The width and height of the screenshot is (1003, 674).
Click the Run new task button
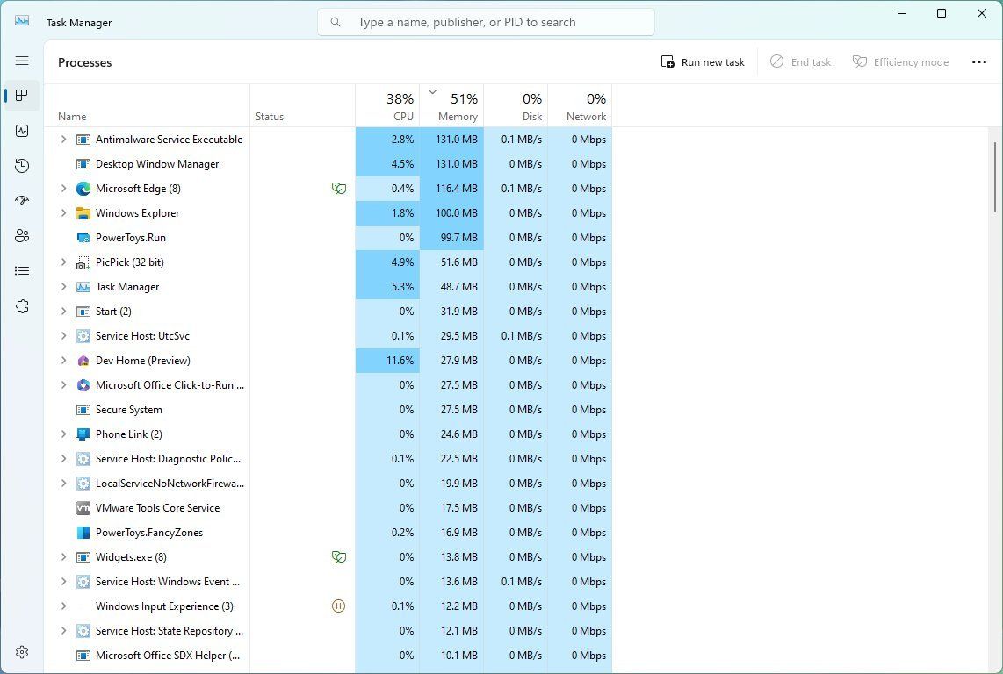(x=703, y=62)
